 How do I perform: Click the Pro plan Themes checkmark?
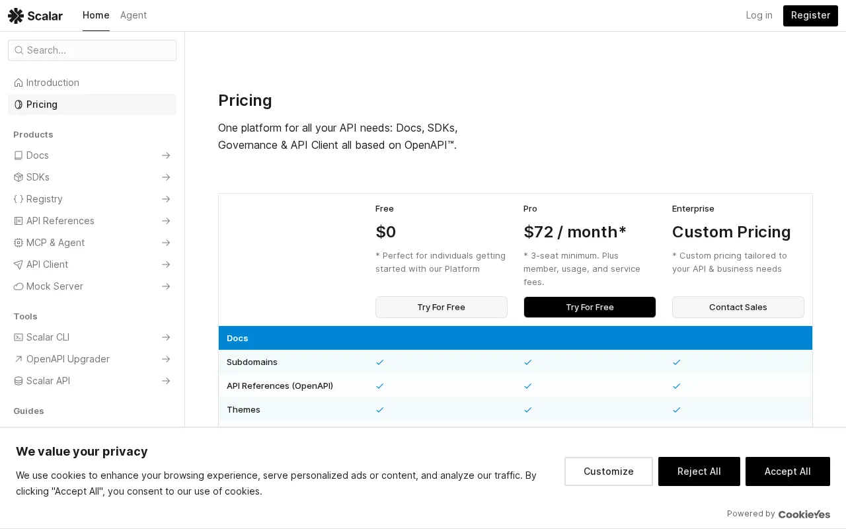(528, 410)
